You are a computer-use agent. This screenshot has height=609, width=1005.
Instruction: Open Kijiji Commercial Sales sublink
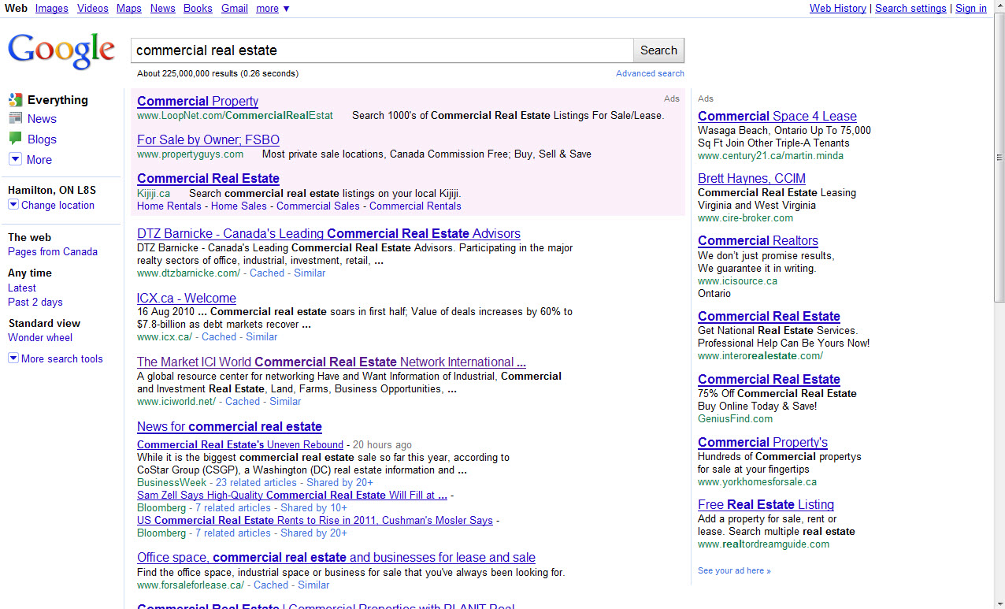[318, 206]
